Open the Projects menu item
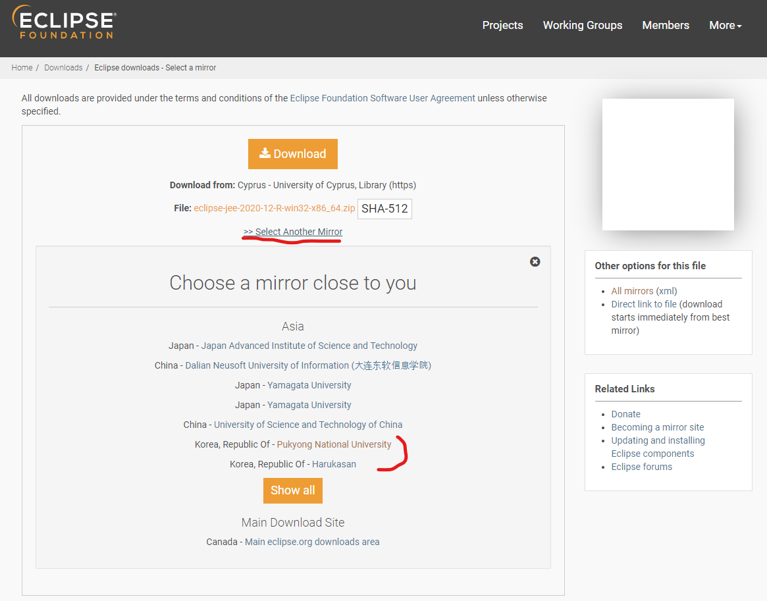 click(502, 26)
